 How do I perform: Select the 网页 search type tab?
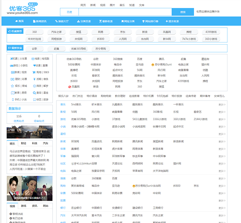[83, 5]
